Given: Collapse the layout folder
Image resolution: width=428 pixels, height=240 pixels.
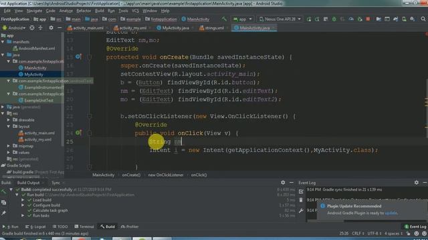Looking at the screenshot, I should [9, 127].
